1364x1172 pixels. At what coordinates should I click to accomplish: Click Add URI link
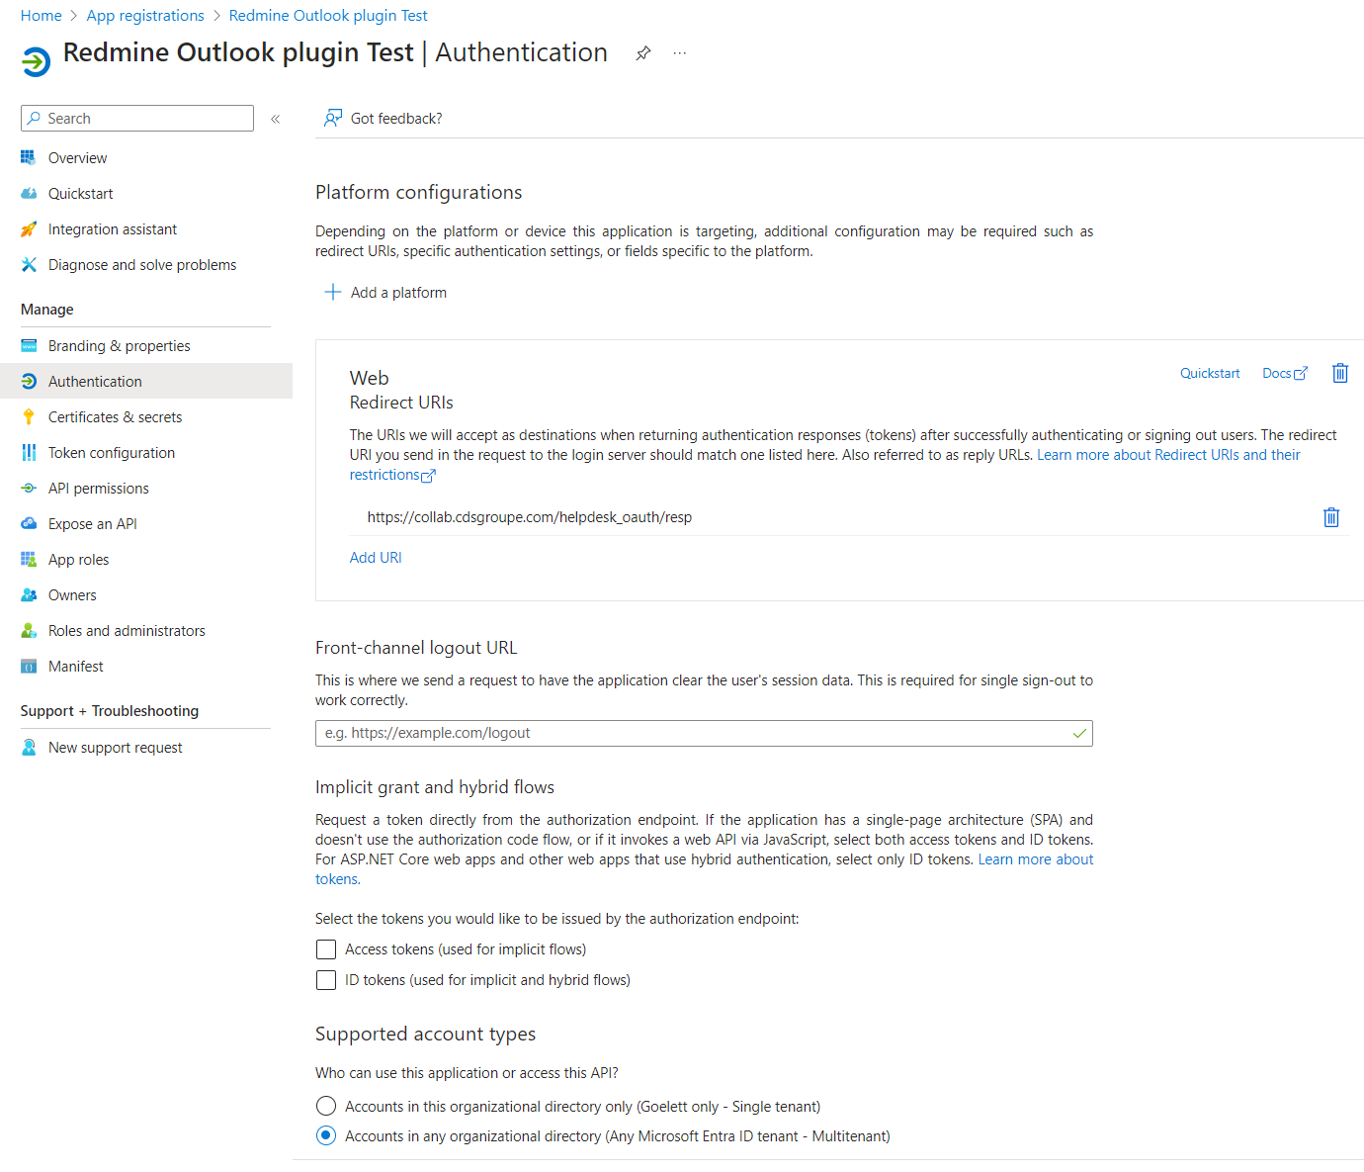tap(376, 558)
